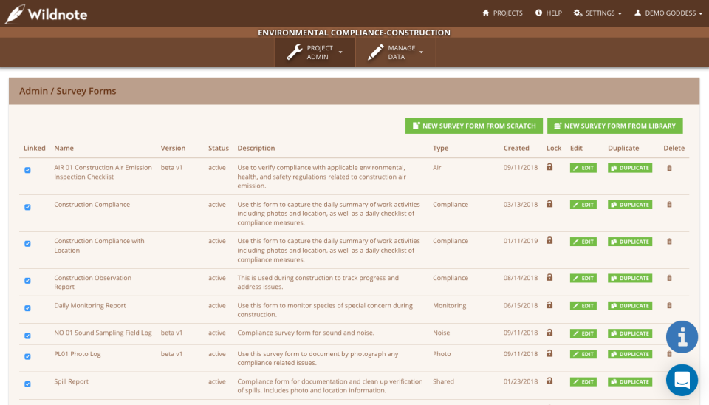
Task: Click lock icon for Construction Compliance with Location
Action: [549, 241]
